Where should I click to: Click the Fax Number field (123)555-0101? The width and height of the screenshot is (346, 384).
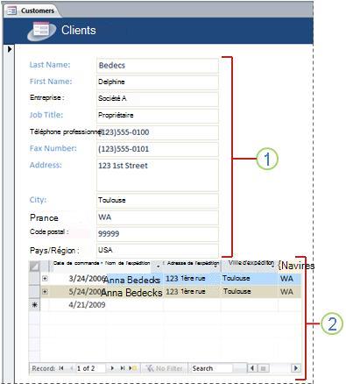click(x=158, y=149)
